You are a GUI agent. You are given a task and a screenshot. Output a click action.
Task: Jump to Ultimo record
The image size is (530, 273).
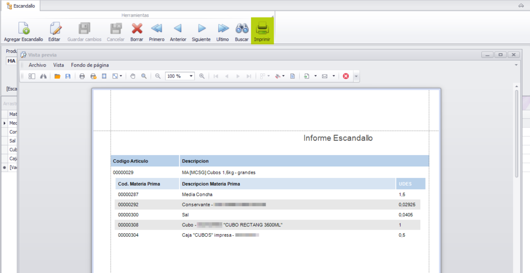[x=223, y=28]
